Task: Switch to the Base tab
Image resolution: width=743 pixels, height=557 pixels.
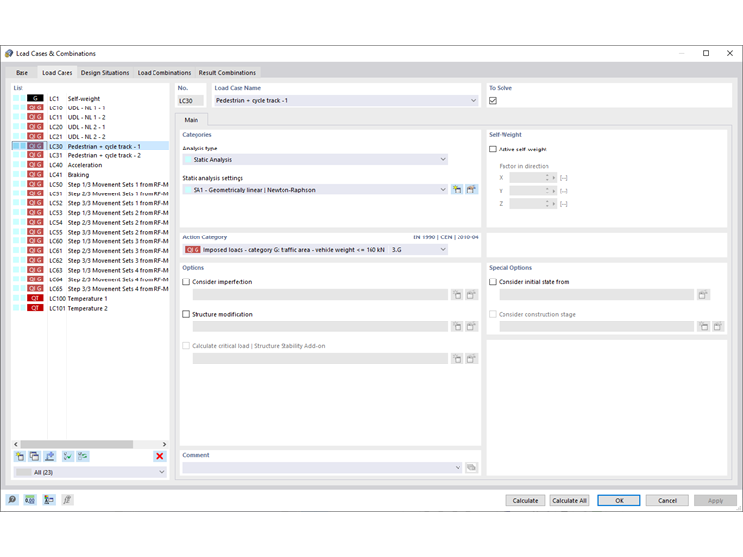Action: point(22,73)
